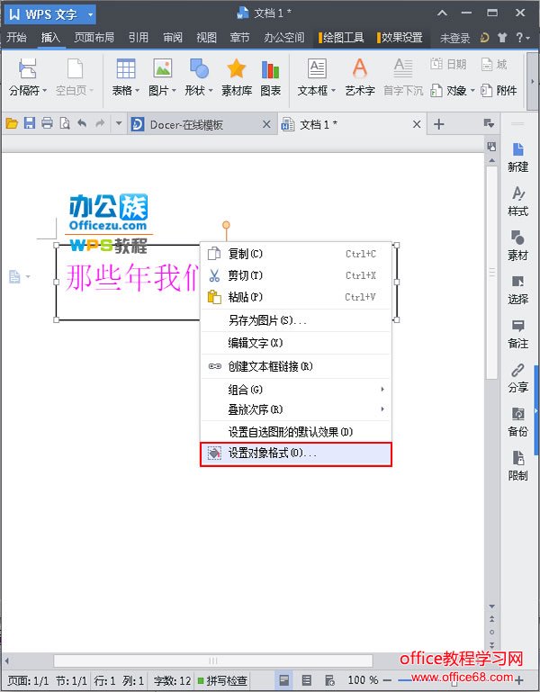Open the 素材库 material library
The height and width of the screenshot is (692, 540).
point(236,77)
